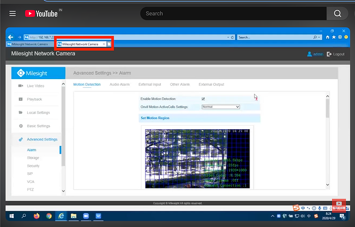Open the taskbar volume icon
Viewport: 355px width, 227px height.
(303, 216)
